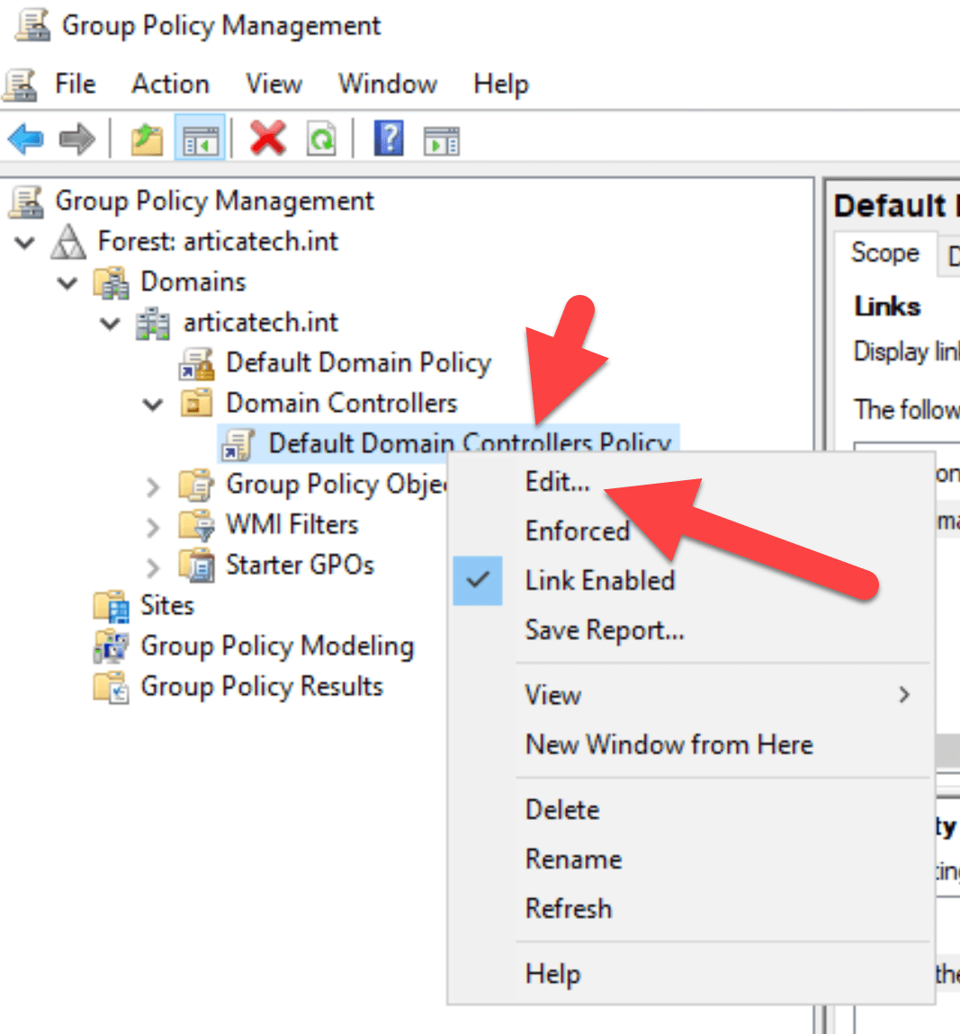
Task: Select the Default Domain Policy item
Action: (x=358, y=362)
